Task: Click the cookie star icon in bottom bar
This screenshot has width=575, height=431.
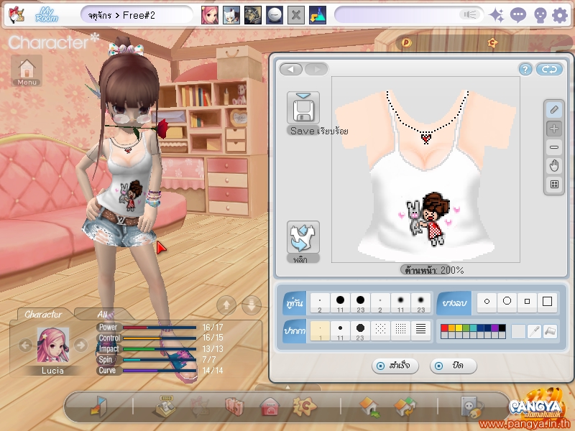Action: pyautogui.click(x=304, y=407)
